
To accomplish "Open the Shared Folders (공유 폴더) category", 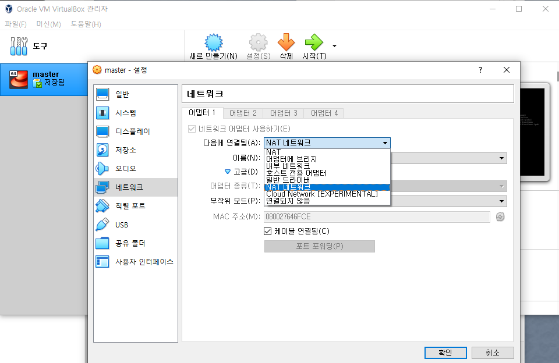I will pos(136,243).
